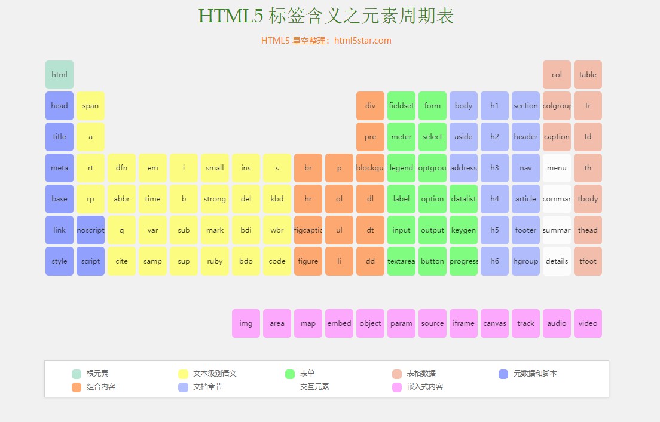Click the 交互元素 legend label

pyautogui.click(x=314, y=387)
